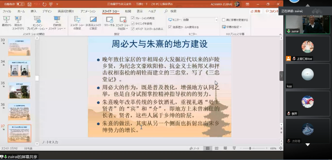Click the search magnifier icon in ribbon

[x=166, y=11]
